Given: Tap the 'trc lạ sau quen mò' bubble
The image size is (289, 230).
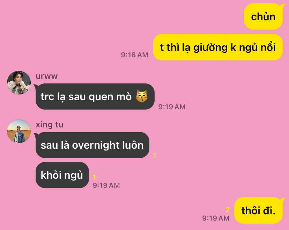Looking at the screenshot, I should click(95, 96).
